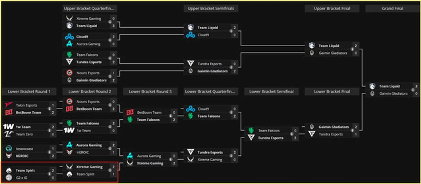Open match info for Team Falcons vs 1w Team
Image resolution: width=421 pixels, height=184 pixels.
coord(110,127)
